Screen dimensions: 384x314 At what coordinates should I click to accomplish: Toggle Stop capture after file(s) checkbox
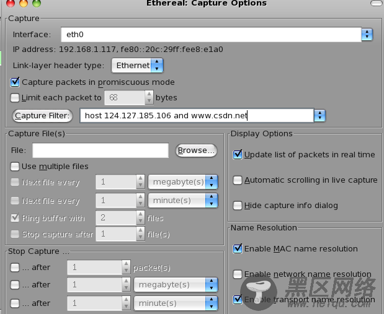click(15, 234)
